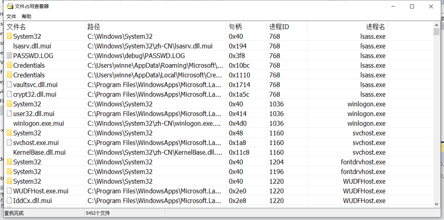Open the 帮助 menu
This screenshot has width=444, height=220.
tap(26, 16)
